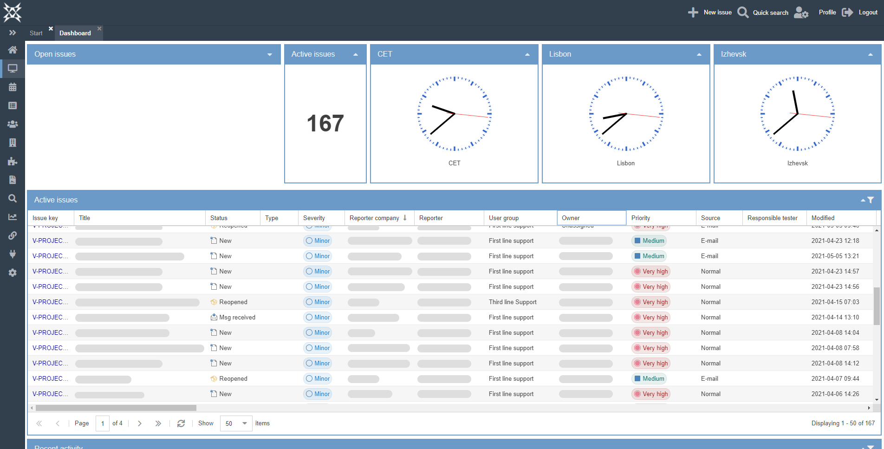Viewport: 884px width, 449px height.
Task: Select the plugins puzzle icon in sidebar
Action: tap(13, 161)
